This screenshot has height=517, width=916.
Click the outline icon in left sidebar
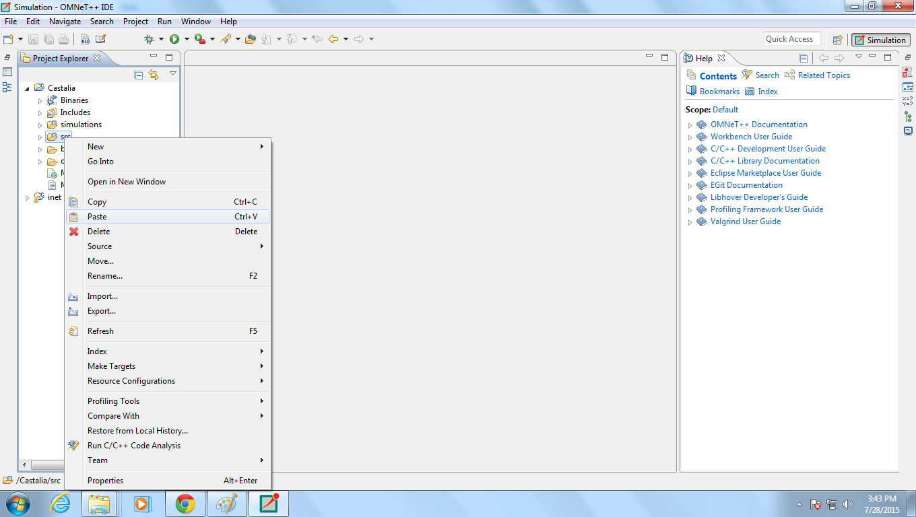coord(7,87)
